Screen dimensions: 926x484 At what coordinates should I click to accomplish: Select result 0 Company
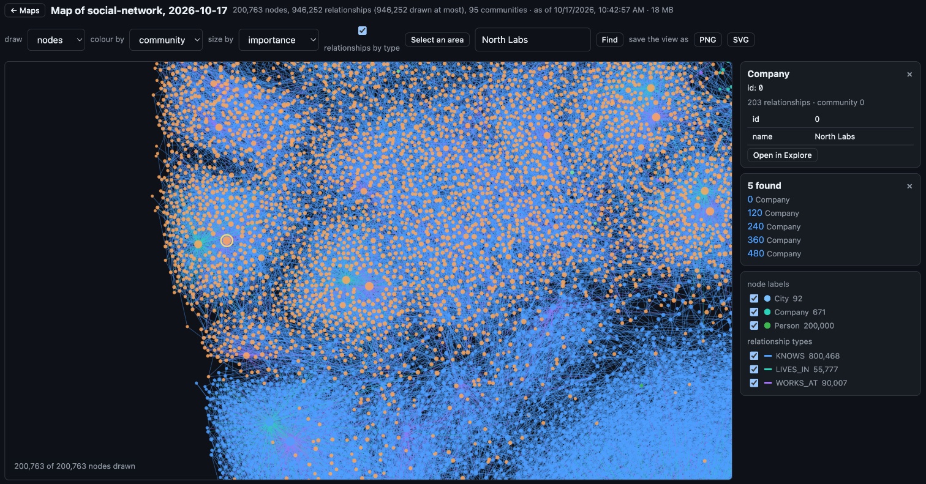[769, 199]
